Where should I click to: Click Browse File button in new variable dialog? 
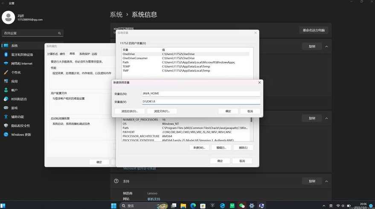[x=162, y=111]
